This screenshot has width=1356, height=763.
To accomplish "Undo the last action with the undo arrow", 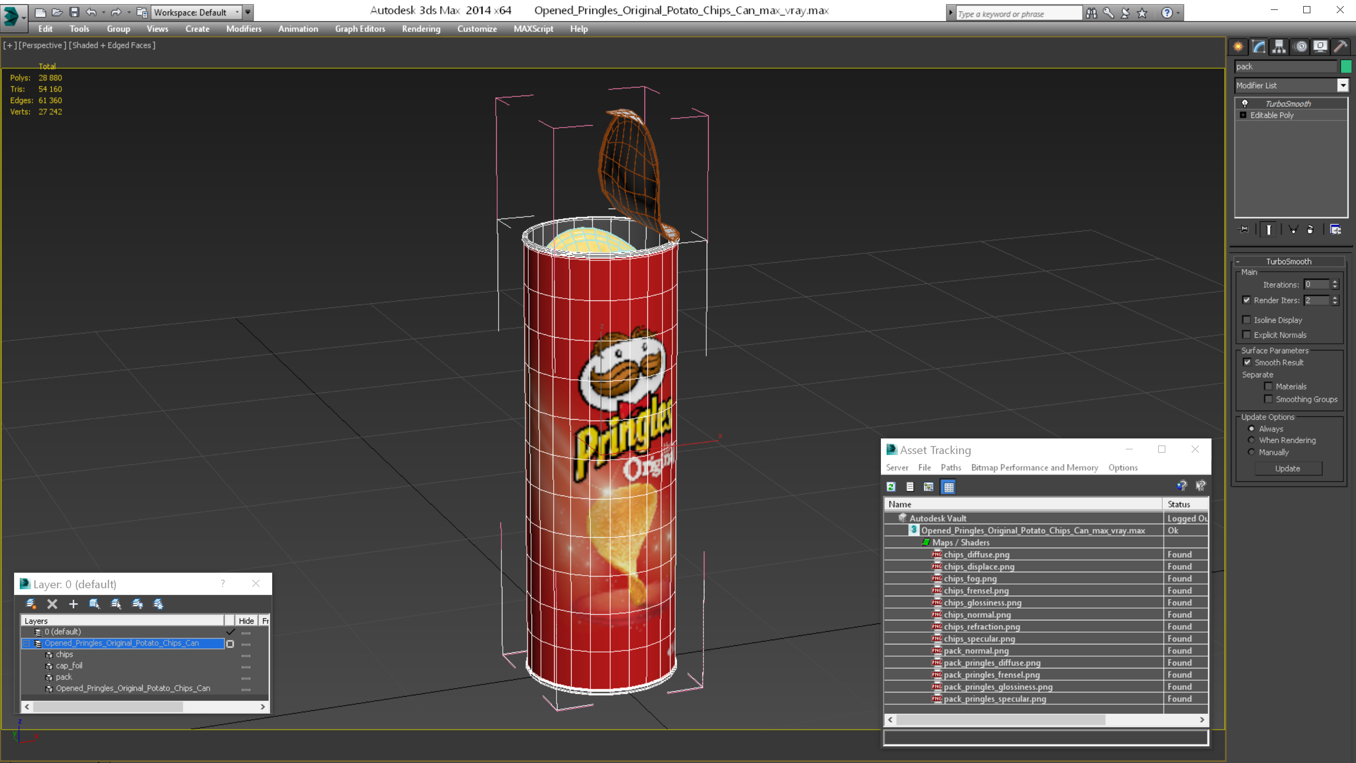I will (x=91, y=12).
